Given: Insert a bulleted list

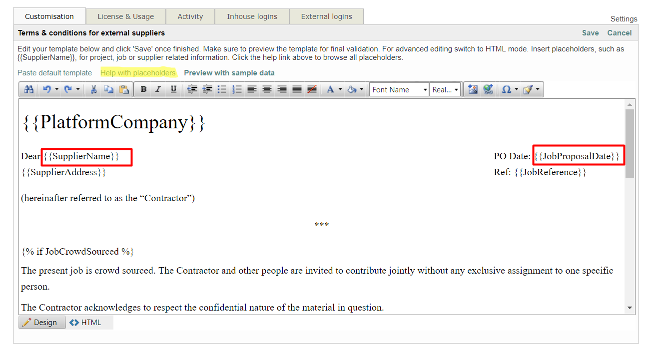Looking at the screenshot, I should pos(222,89).
